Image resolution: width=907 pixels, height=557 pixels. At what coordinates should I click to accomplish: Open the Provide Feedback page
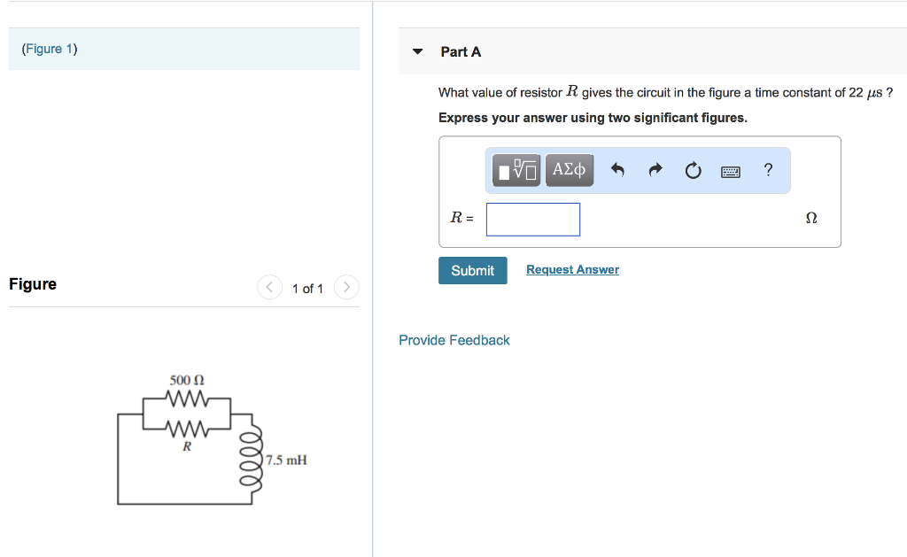click(453, 339)
